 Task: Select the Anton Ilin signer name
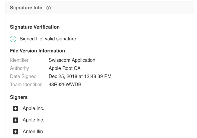33,132
